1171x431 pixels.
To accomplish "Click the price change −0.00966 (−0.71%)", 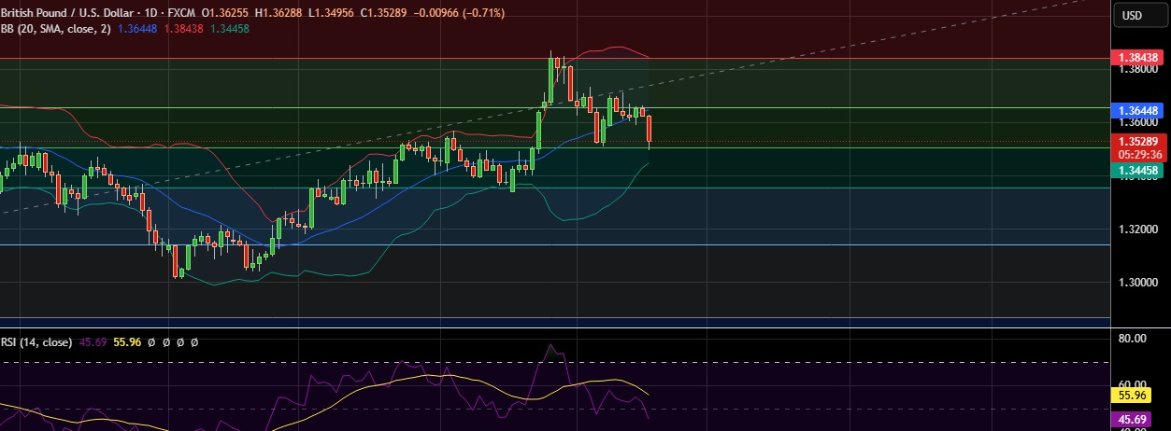I will (x=460, y=13).
